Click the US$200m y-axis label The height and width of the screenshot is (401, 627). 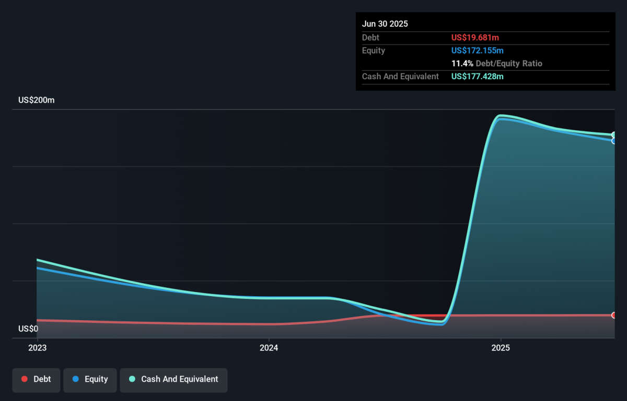click(37, 100)
